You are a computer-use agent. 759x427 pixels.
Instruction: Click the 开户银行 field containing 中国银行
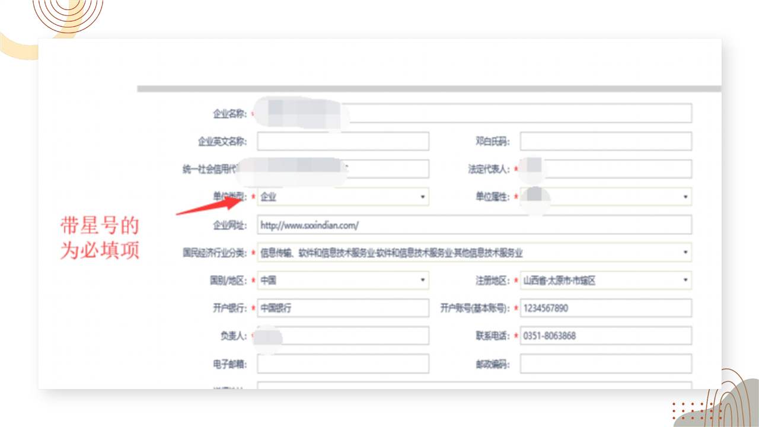coord(343,308)
